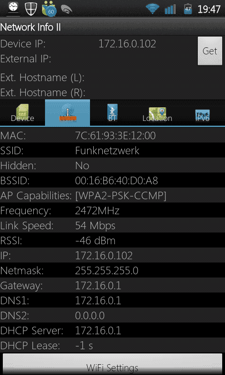Tap the battery icon showing 47

pyautogui.click(x=188, y=9)
